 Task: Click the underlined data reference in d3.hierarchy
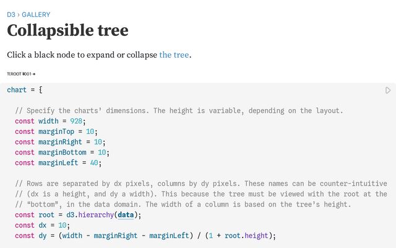click(126, 215)
